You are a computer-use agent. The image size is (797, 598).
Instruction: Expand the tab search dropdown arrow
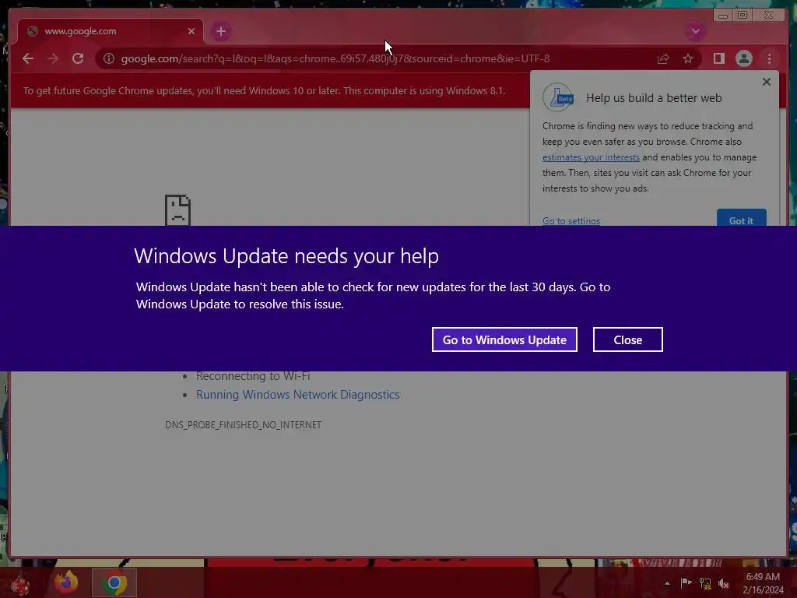pos(695,31)
